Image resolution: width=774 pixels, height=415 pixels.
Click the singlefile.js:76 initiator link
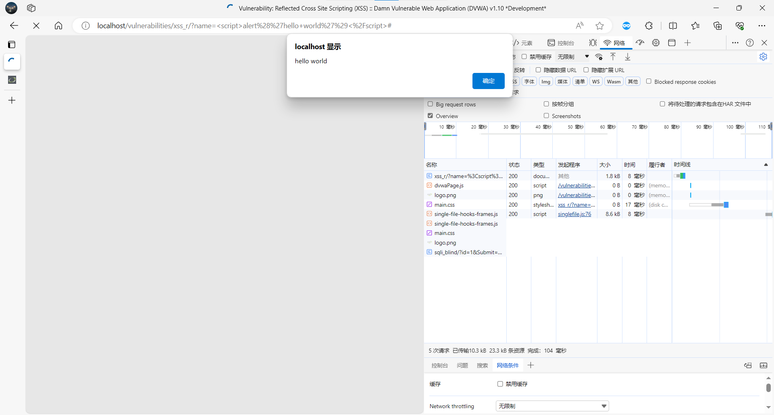[574, 214]
